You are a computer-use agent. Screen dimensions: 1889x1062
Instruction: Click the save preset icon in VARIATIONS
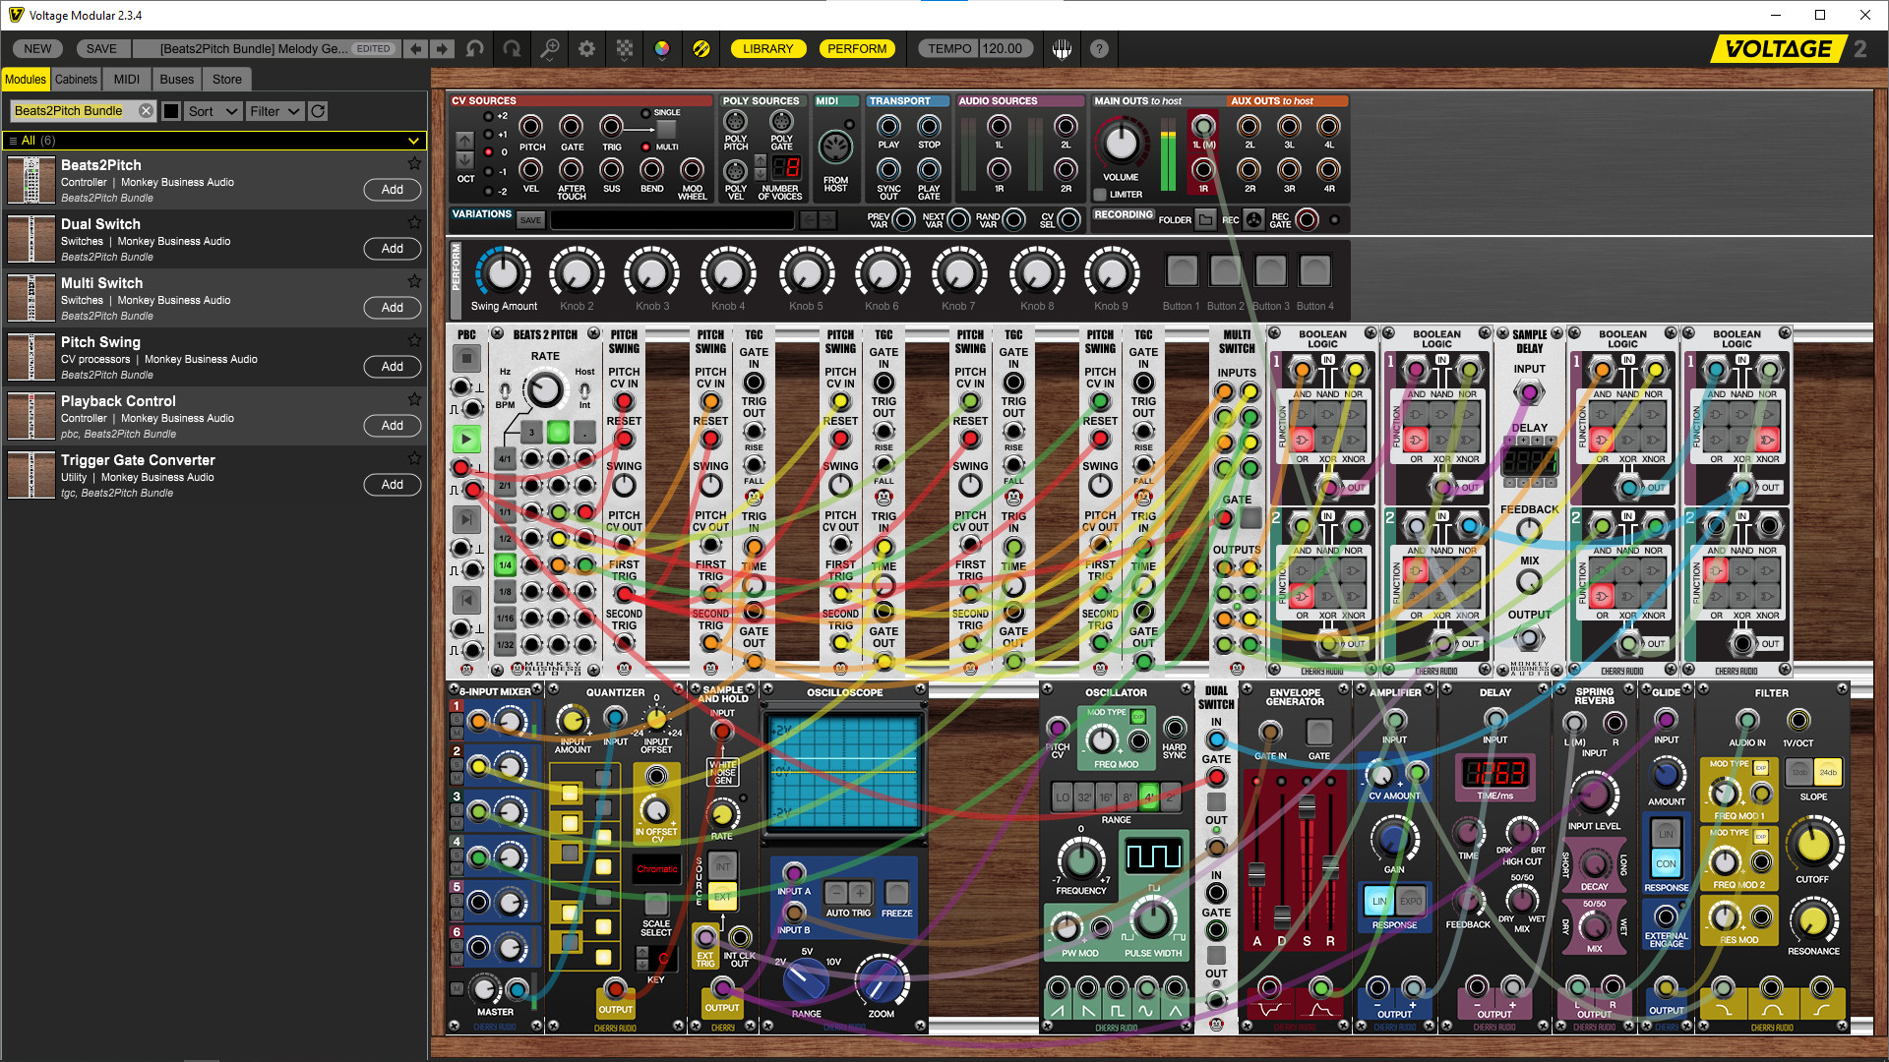coord(532,219)
